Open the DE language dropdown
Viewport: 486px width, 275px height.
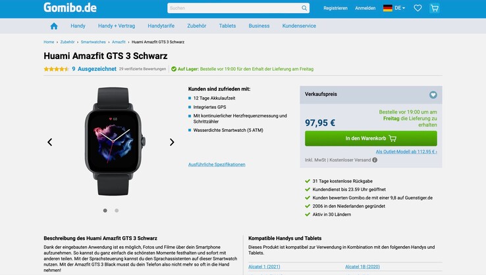[x=394, y=8]
